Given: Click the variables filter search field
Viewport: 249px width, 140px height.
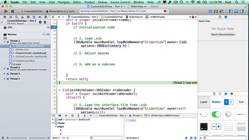Looking at the screenshot, I should 106,138.
